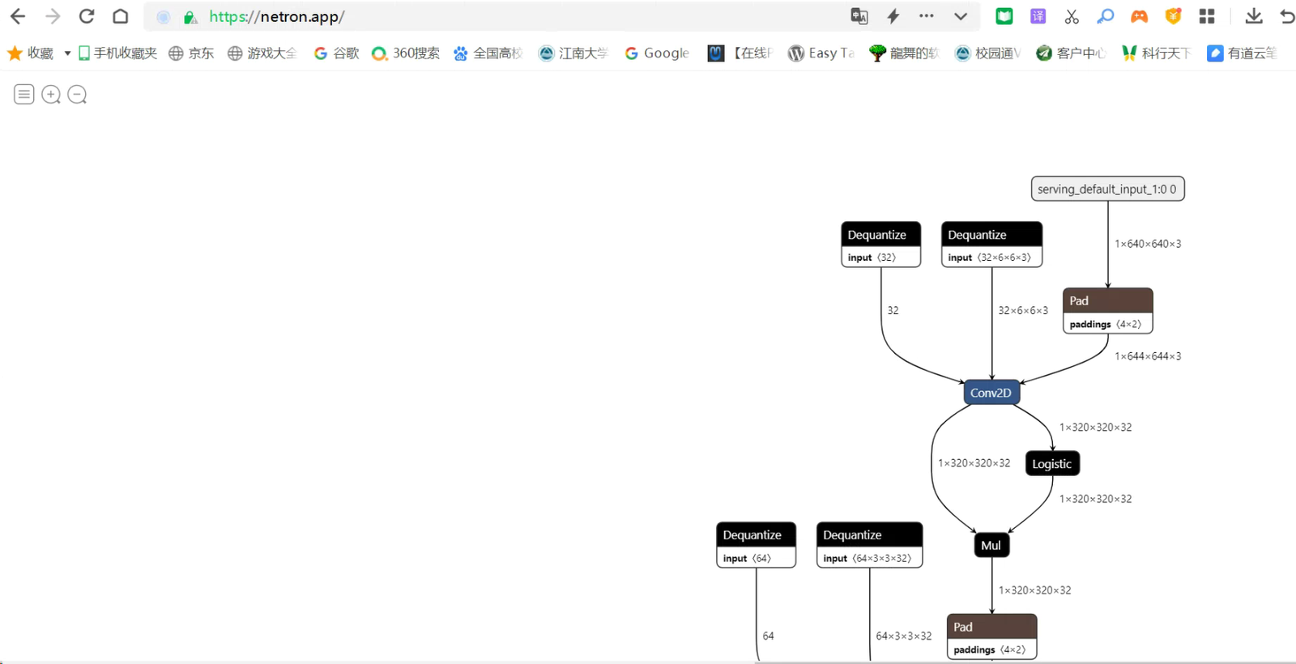Viewport: 1296px width, 664px height.
Task: Click the undo restore-tab arrow icon
Action: click(1287, 16)
